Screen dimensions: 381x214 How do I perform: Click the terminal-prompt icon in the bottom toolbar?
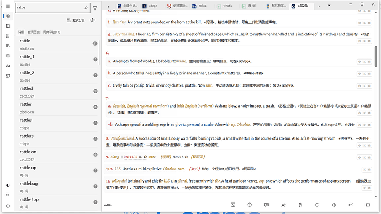pyautogui.click(x=233, y=205)
